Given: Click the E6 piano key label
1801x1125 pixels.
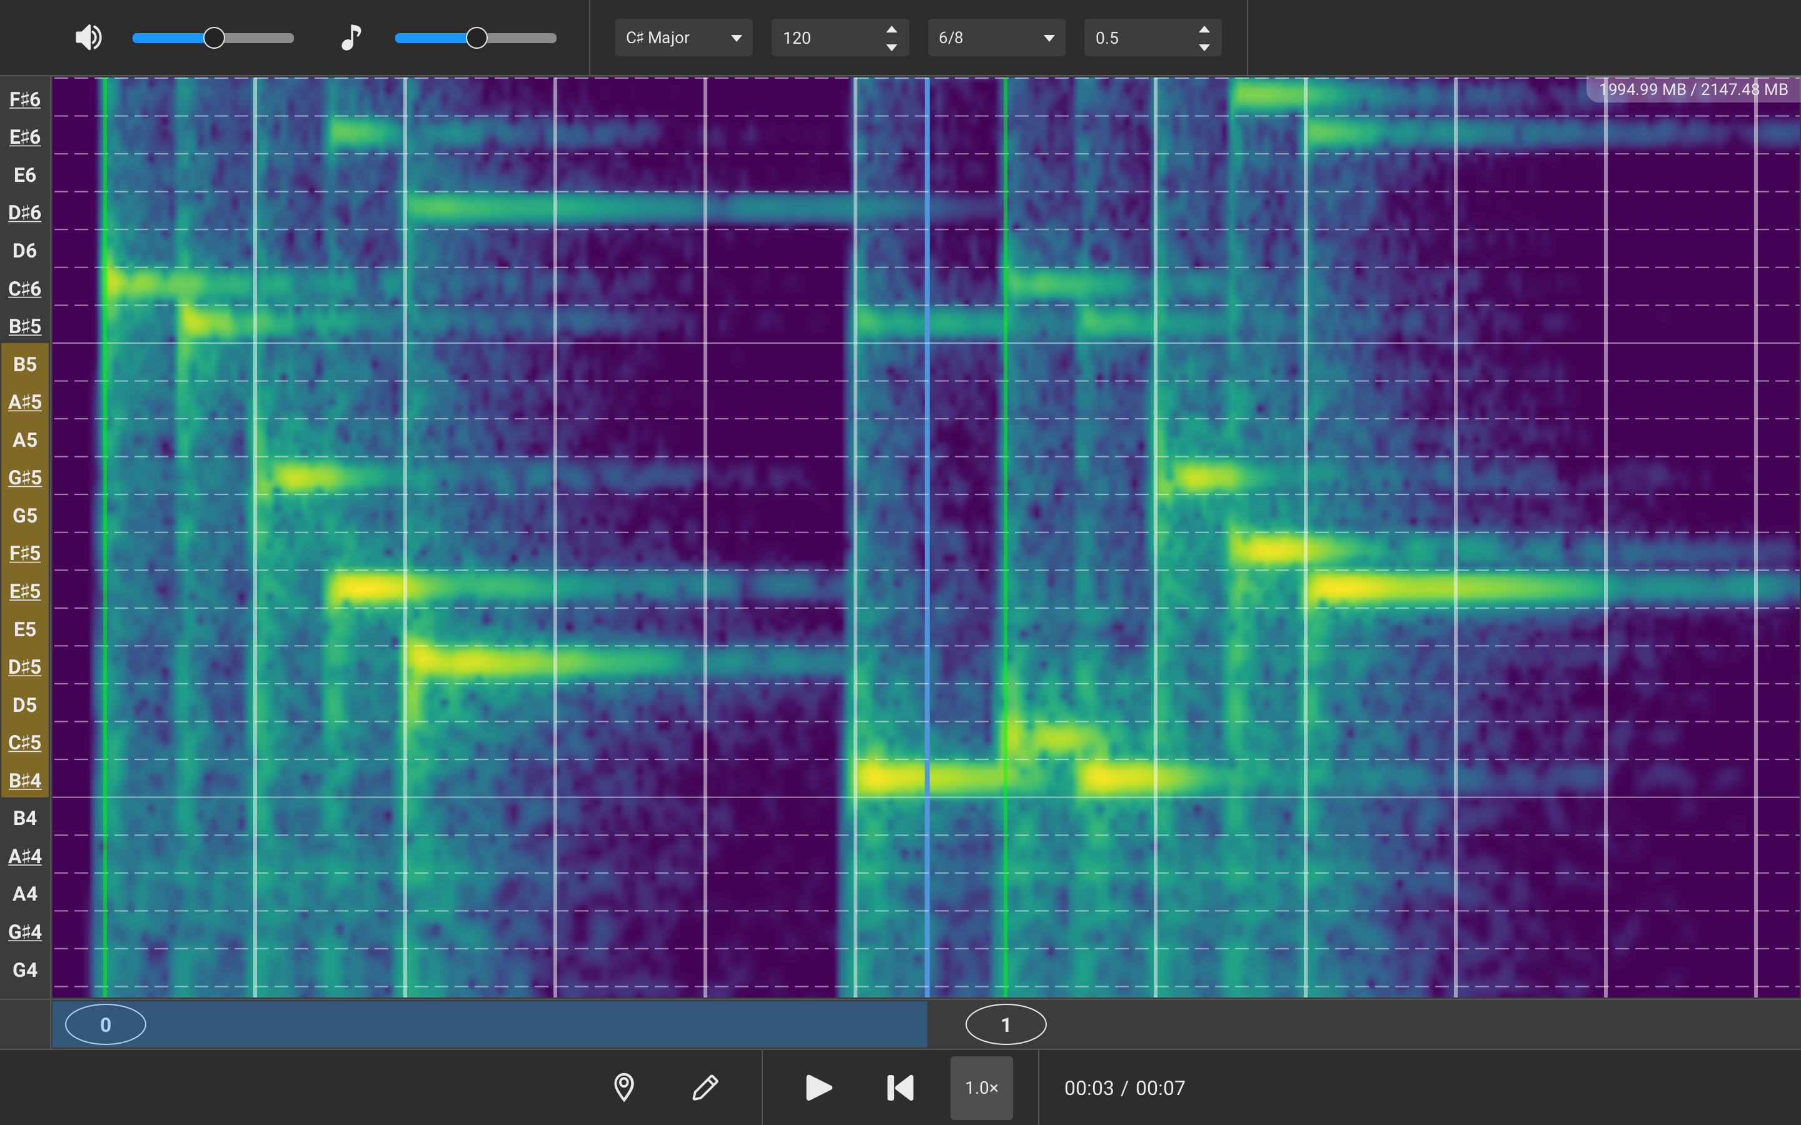Looking at the screenshot, I should [24, 175].
